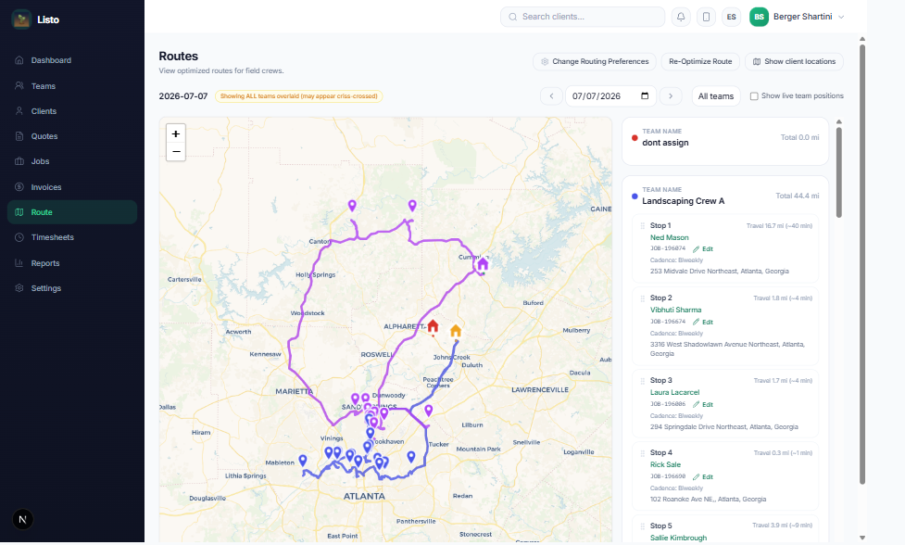Click the Route map icon in sidebar
This screenshot has width=905, height=545.
point(19,212)
